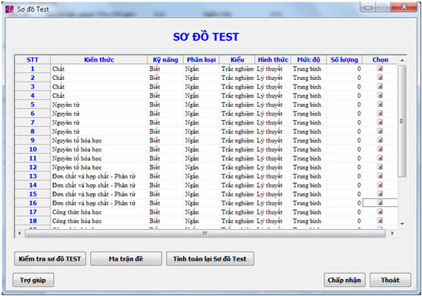Click Trắc nghiệm cell in row 15
This screenshot has height=296, width=422.
pyautogui.click(x=237, y=194)
